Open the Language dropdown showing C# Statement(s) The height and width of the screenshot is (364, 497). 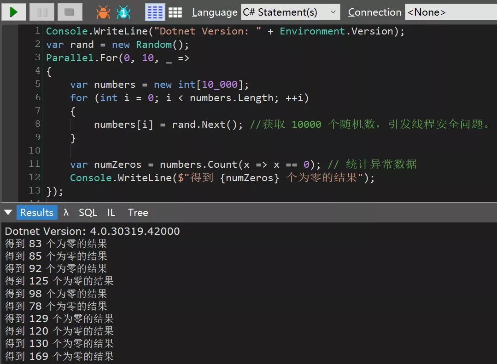click(290, 12)
